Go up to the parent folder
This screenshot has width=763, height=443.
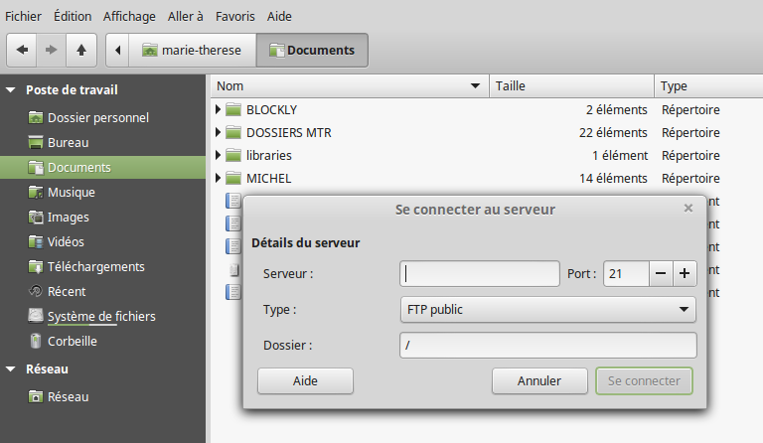[x=81, y=50]
